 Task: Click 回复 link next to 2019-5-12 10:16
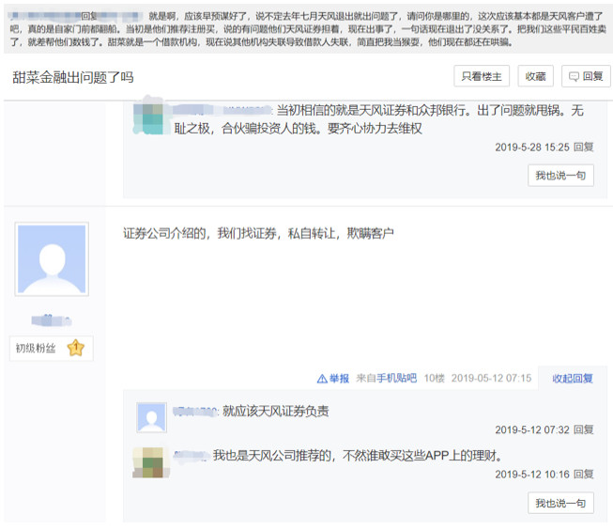click(x=584, y=475)
